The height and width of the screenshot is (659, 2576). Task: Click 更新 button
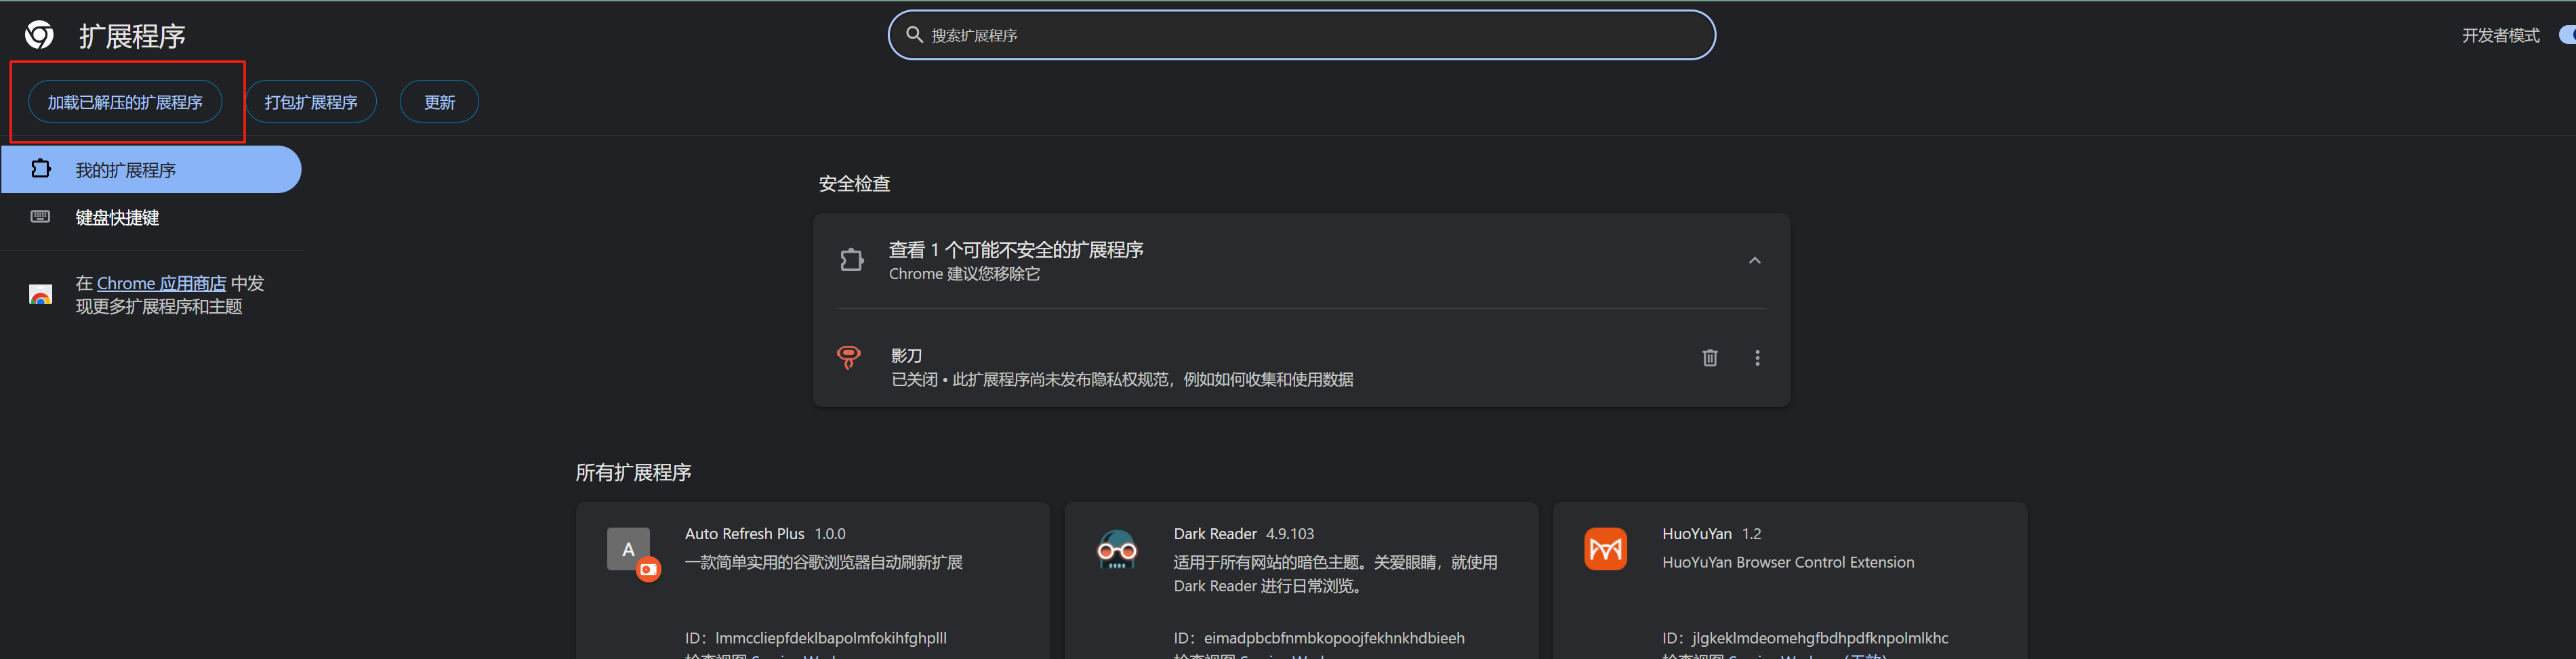coord(439,102)
